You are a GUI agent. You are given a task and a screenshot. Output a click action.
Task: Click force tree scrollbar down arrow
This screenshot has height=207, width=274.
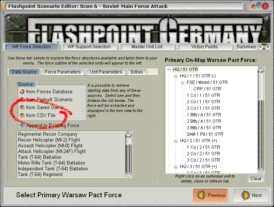(261, 170)
